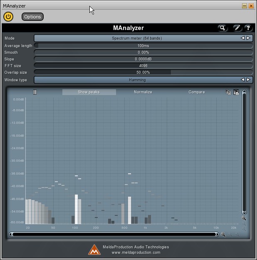The height and width of the screenshot is (260, 257).
Task: Click the paste spectrum clipboard icon
Action: pos(236,92)
